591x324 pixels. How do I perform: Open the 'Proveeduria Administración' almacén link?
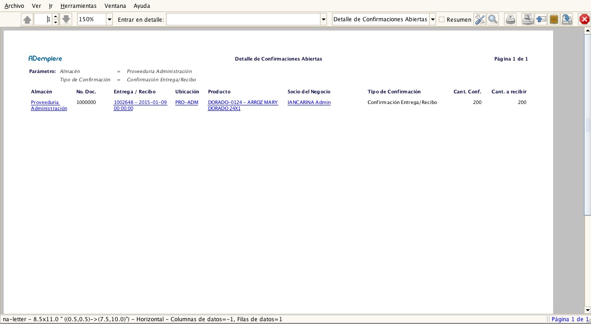click(x=49, y=105)
